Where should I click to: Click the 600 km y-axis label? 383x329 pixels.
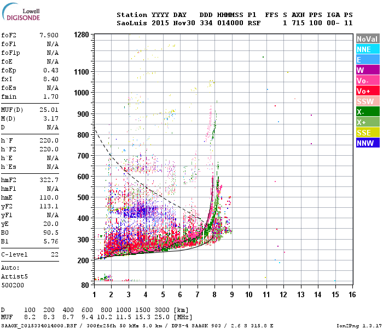pyautogui.click(x=83, y=177)
